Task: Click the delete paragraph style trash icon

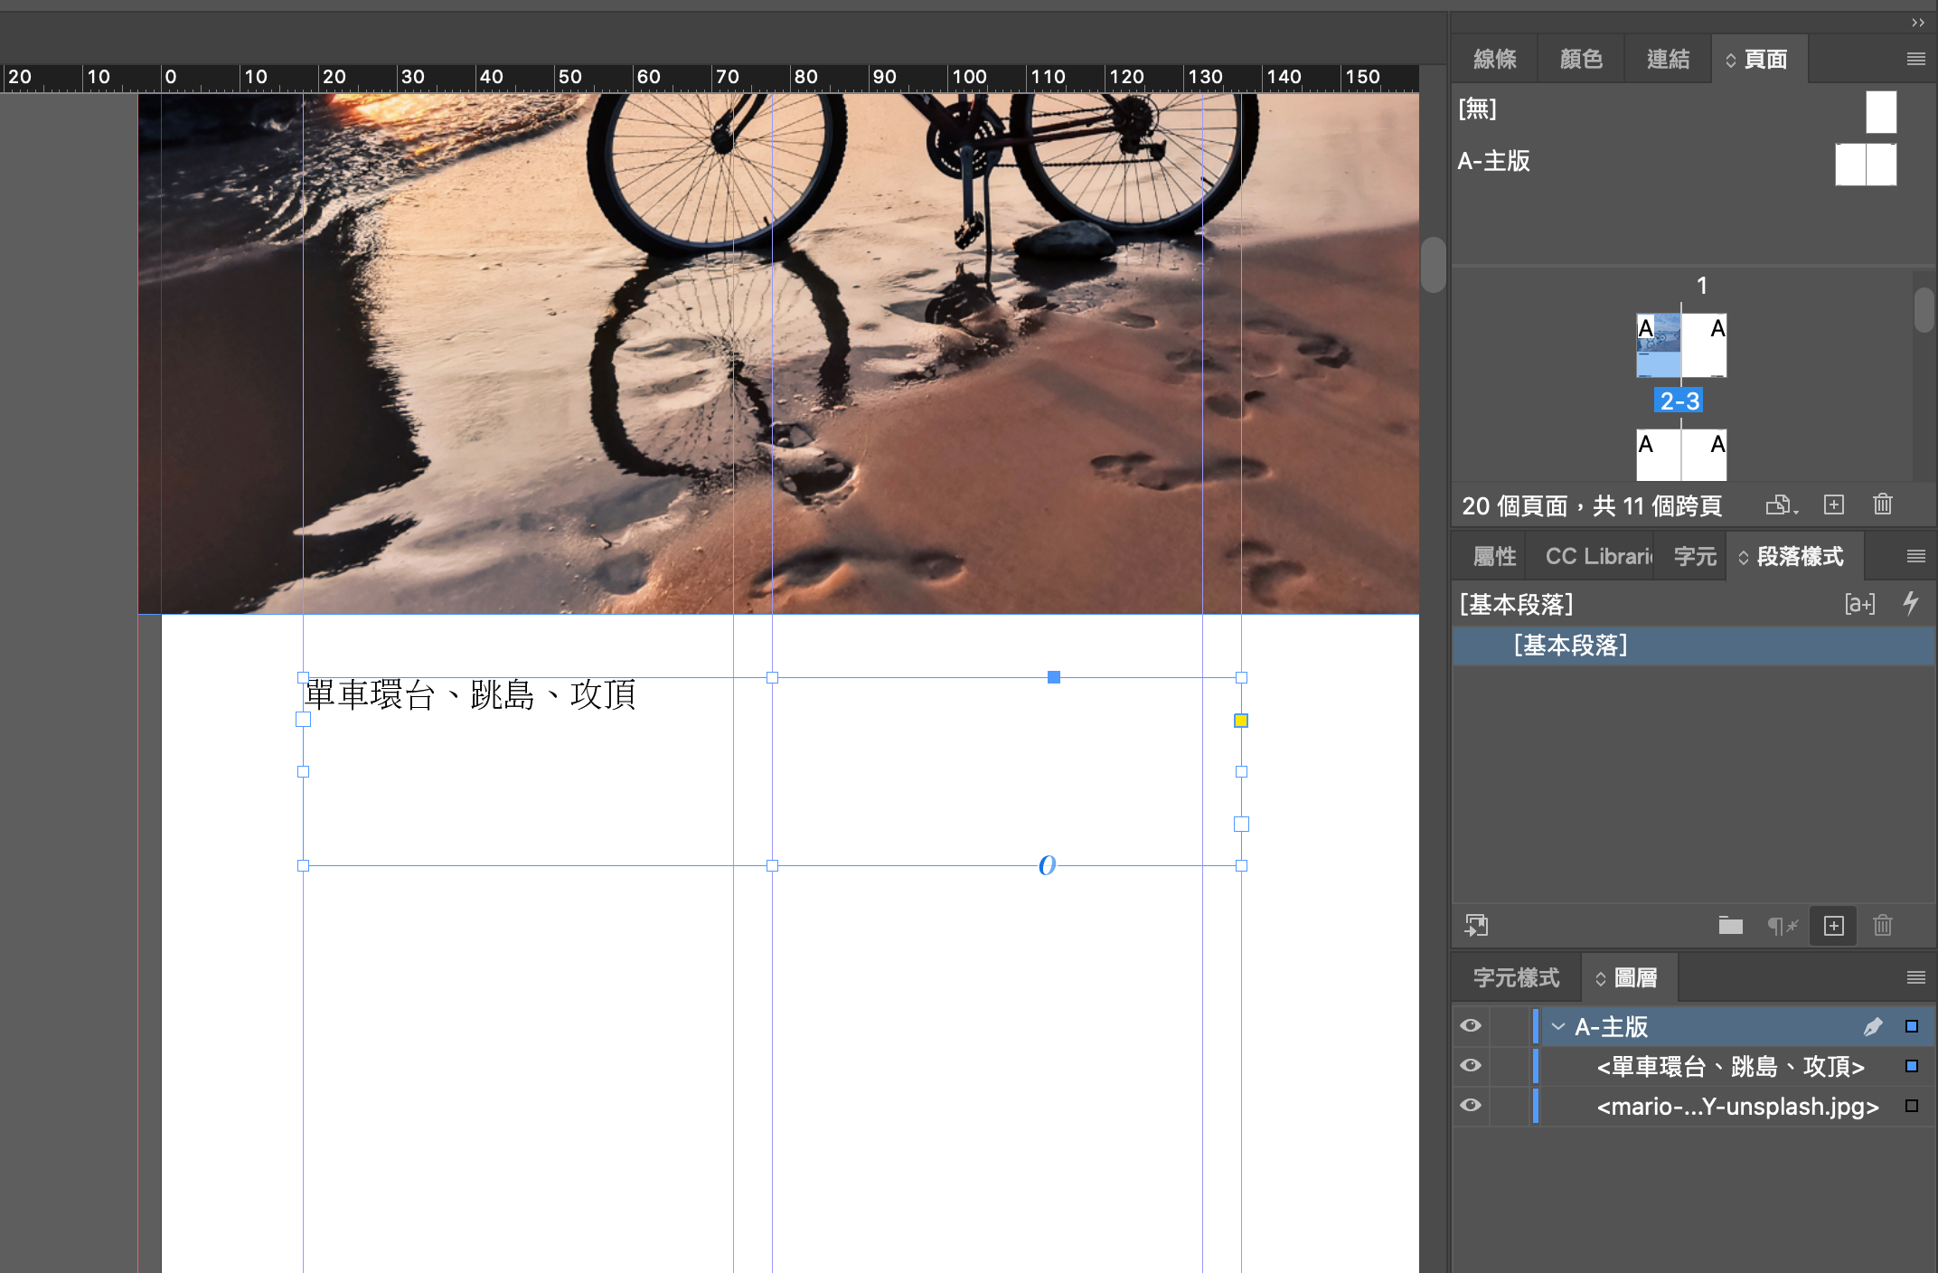Action: click(1882, 926)
